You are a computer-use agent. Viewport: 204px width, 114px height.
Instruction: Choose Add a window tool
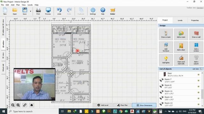coord(196,47)
